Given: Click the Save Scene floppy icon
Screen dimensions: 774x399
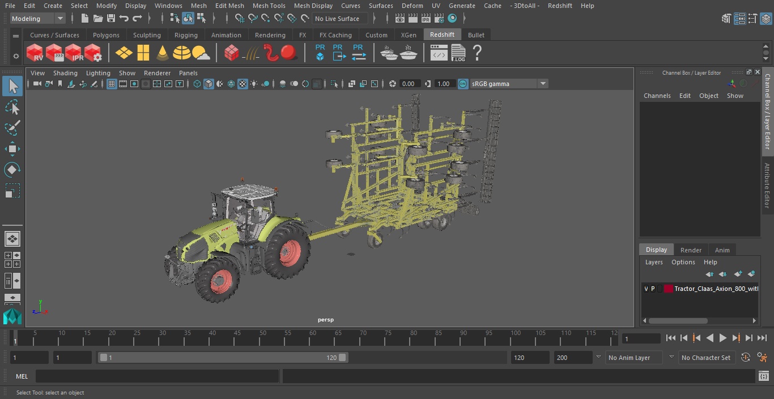Looking at the screenshot, I should click(x=111, y=19).
